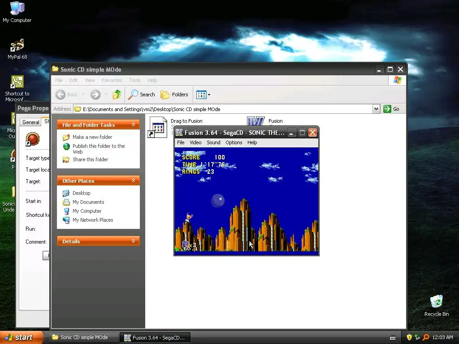
Task: Go to My Computer in Other Places
Action: coord(87,211)
